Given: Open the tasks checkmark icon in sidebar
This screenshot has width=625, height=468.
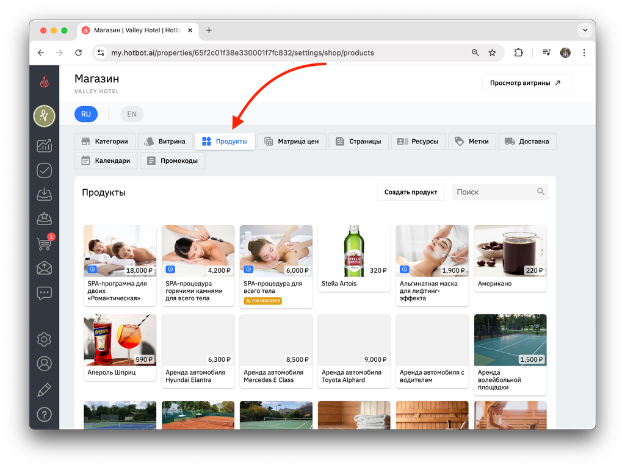Looking at the screenshot, I should click(44, 170).
